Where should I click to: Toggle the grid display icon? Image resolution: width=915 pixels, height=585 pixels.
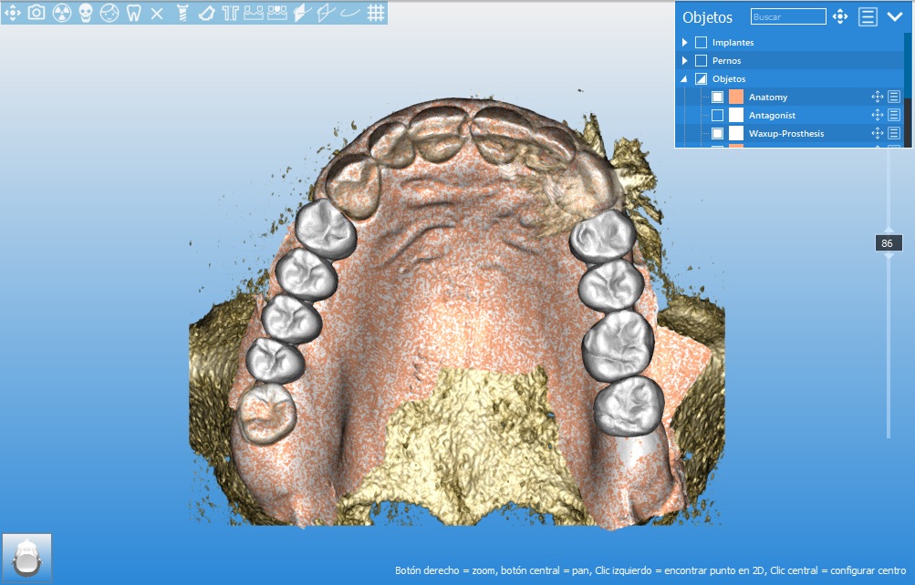point(376,12)
